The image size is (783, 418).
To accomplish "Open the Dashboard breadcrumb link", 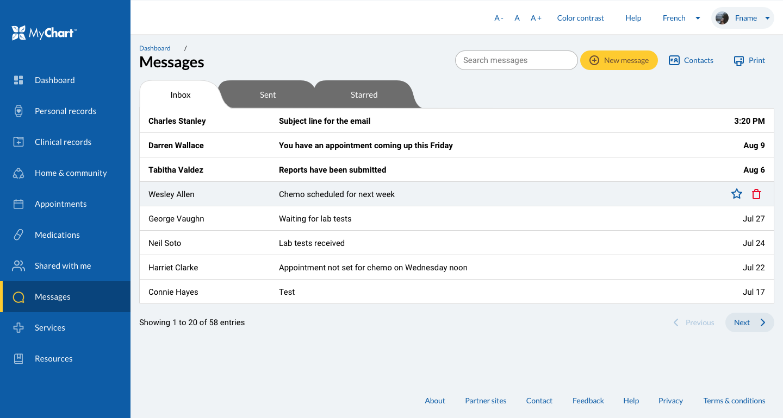I will 155,48.
